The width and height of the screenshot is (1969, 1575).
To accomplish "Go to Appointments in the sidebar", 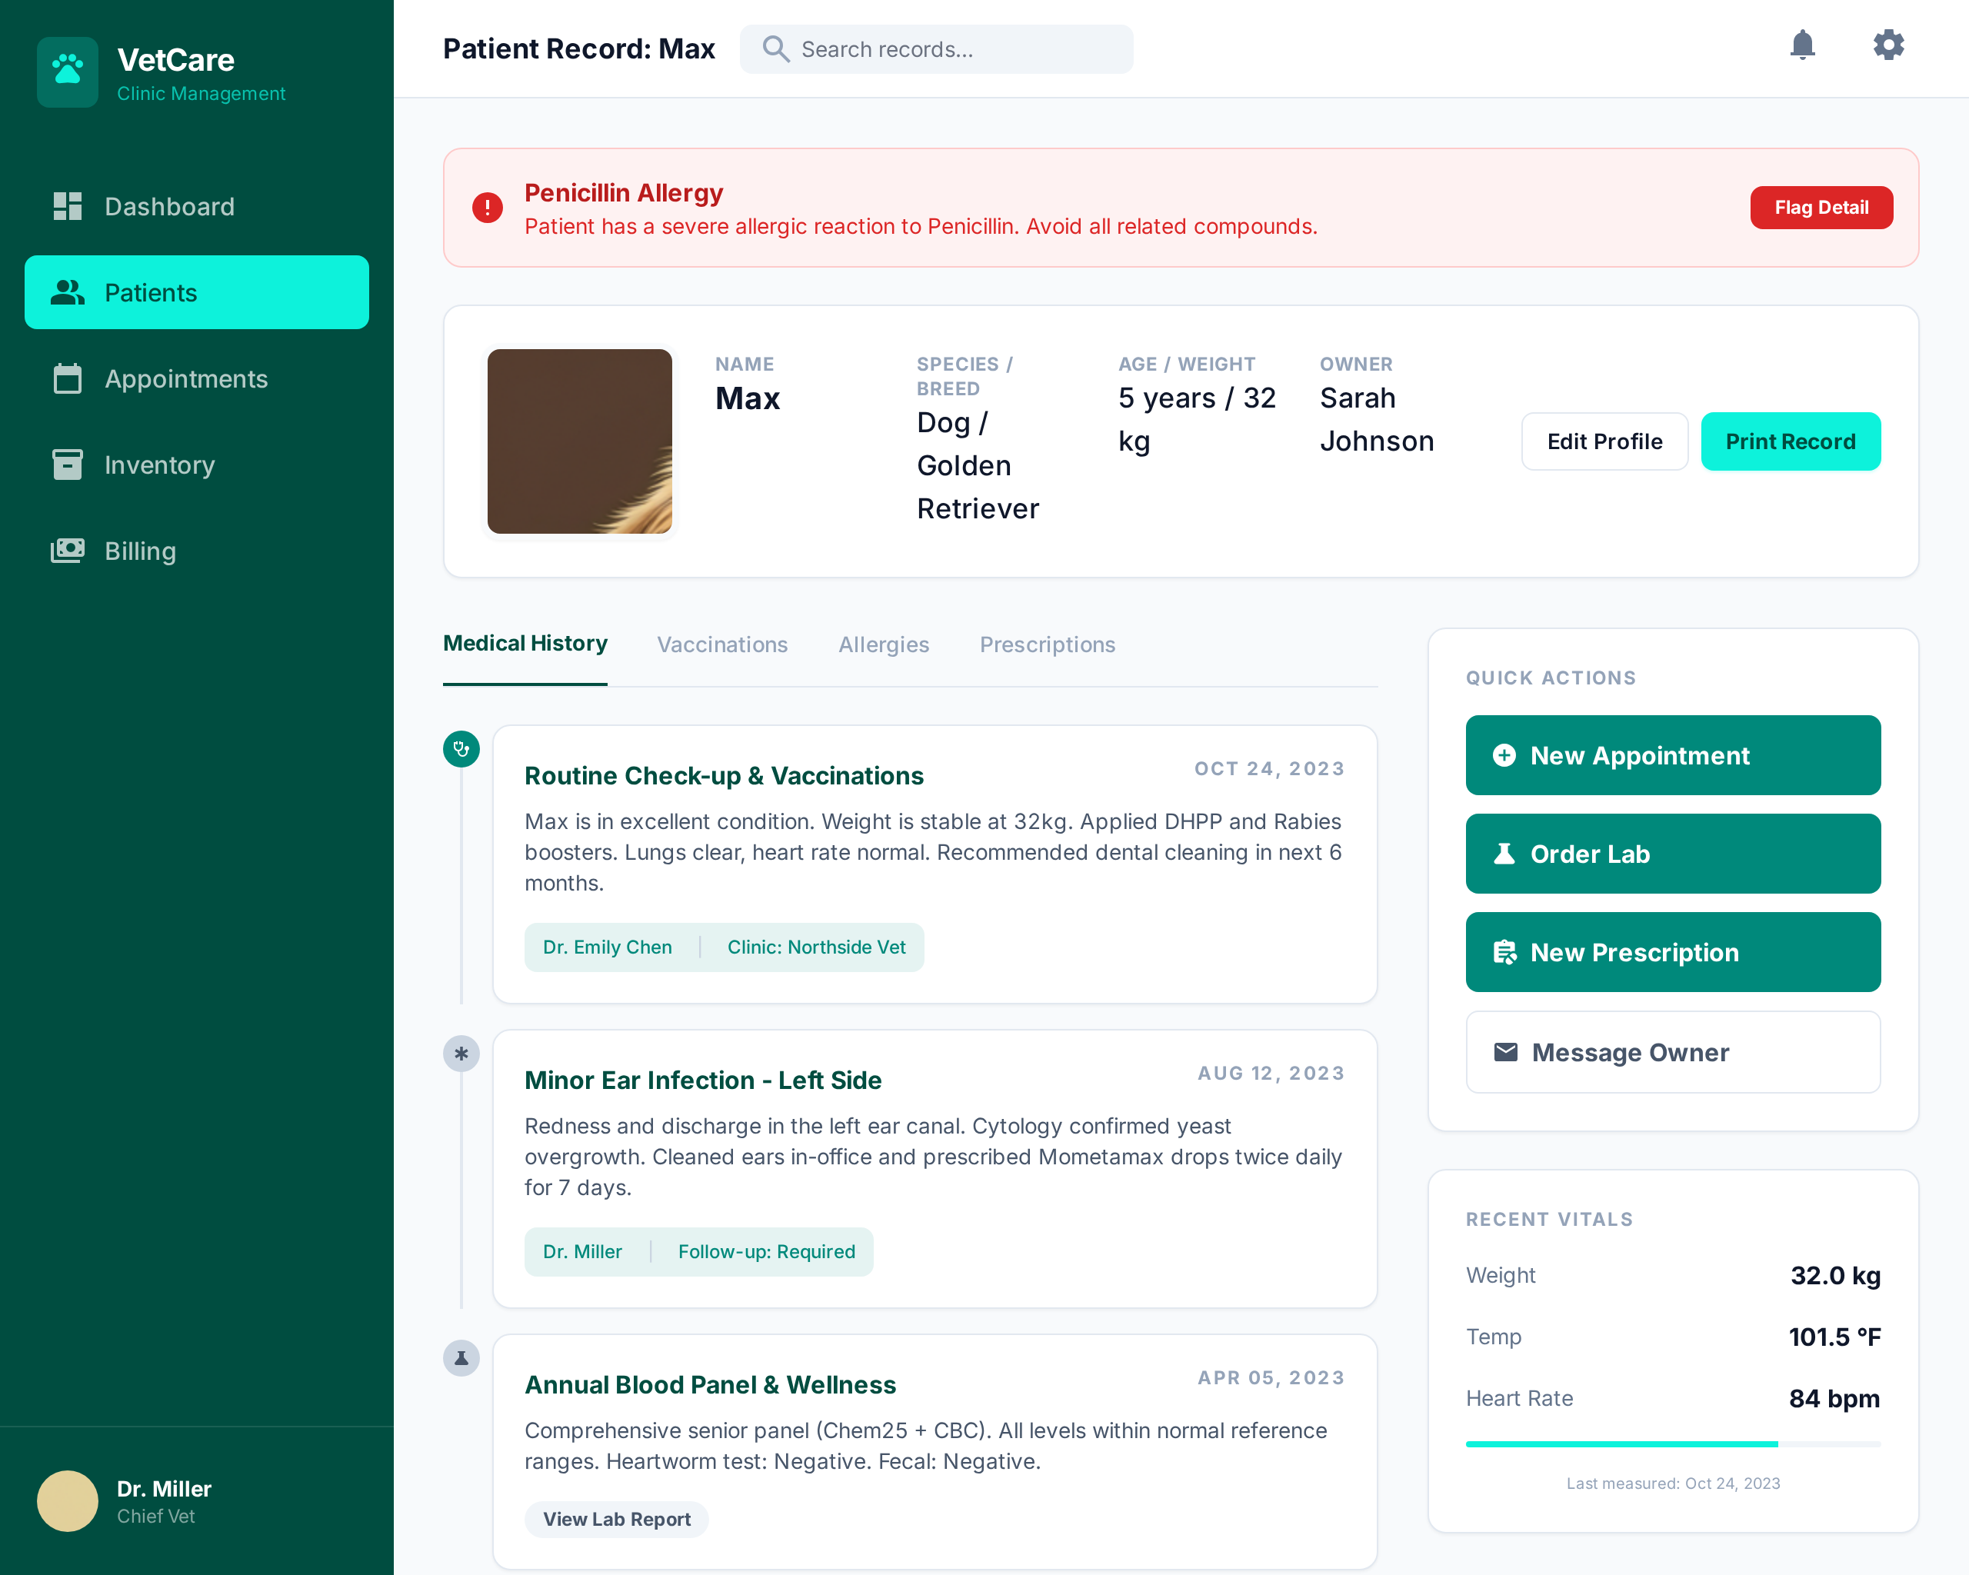I will (x=185, y=379).
